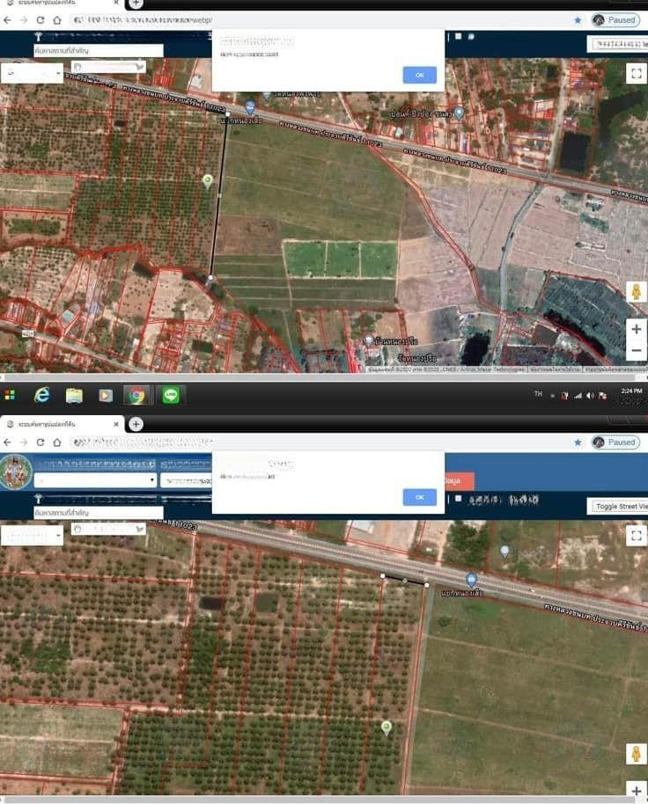
Task: Open the LINE app from the taskbar
Action: [x=171, y=396]
